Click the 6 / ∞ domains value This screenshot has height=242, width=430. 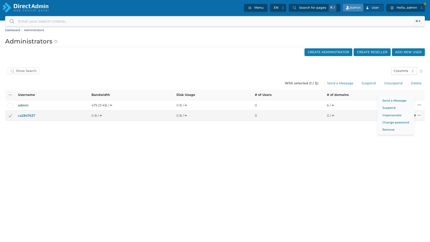[330, 105]
